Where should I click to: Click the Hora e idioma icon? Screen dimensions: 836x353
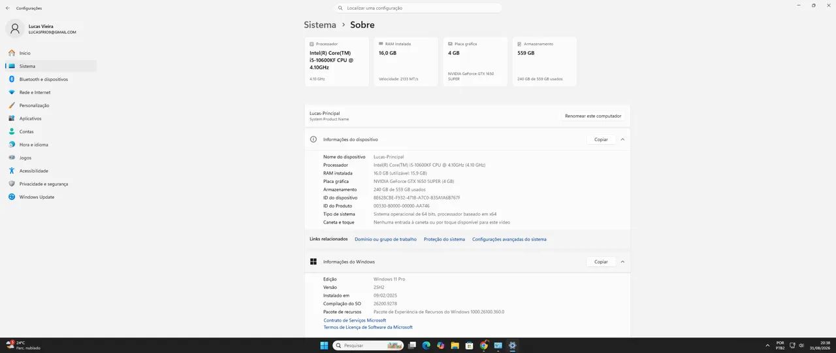(x=12, y=144)
